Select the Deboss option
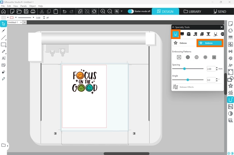This screenshot has height=155, width=234. click(x=183, y=43)
